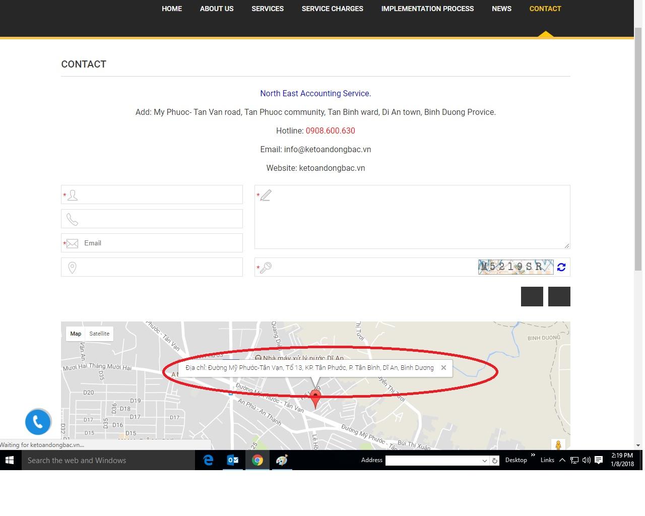Show hidden system tray icons
645x516 pixels.
pyautogui.click(x=562, y=460)
